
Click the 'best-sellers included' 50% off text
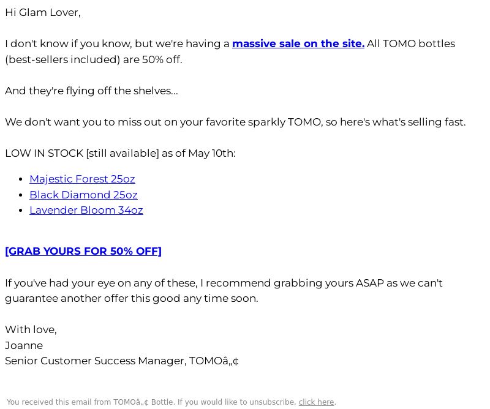[94, 59]
